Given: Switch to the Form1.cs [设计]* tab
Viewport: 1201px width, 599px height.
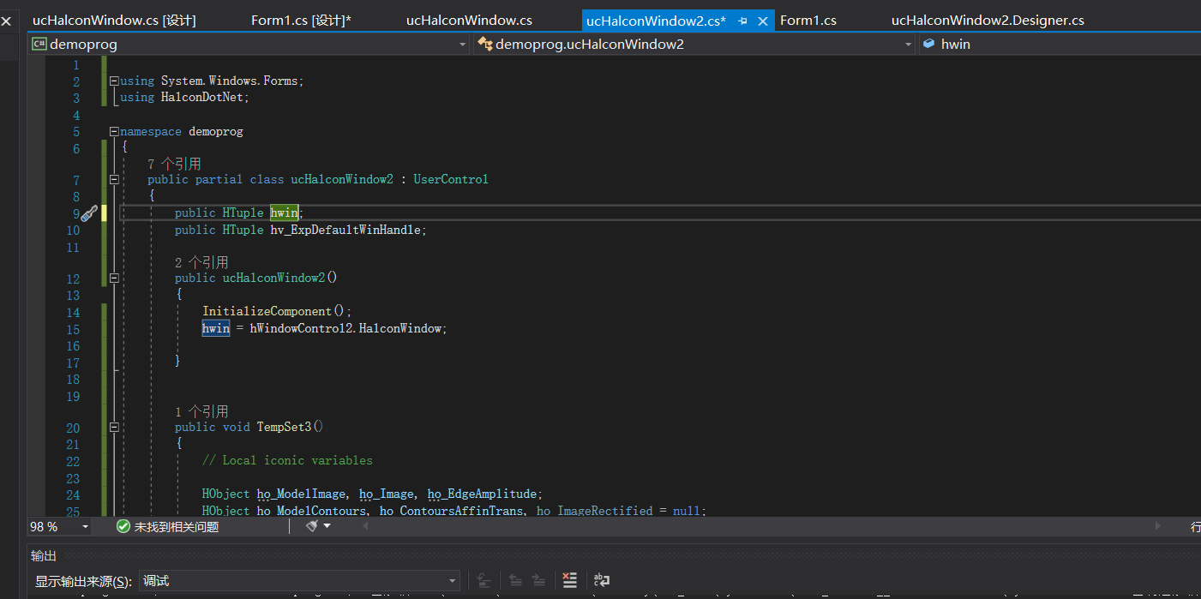Looking at the screenshot, I should (301, 21).
